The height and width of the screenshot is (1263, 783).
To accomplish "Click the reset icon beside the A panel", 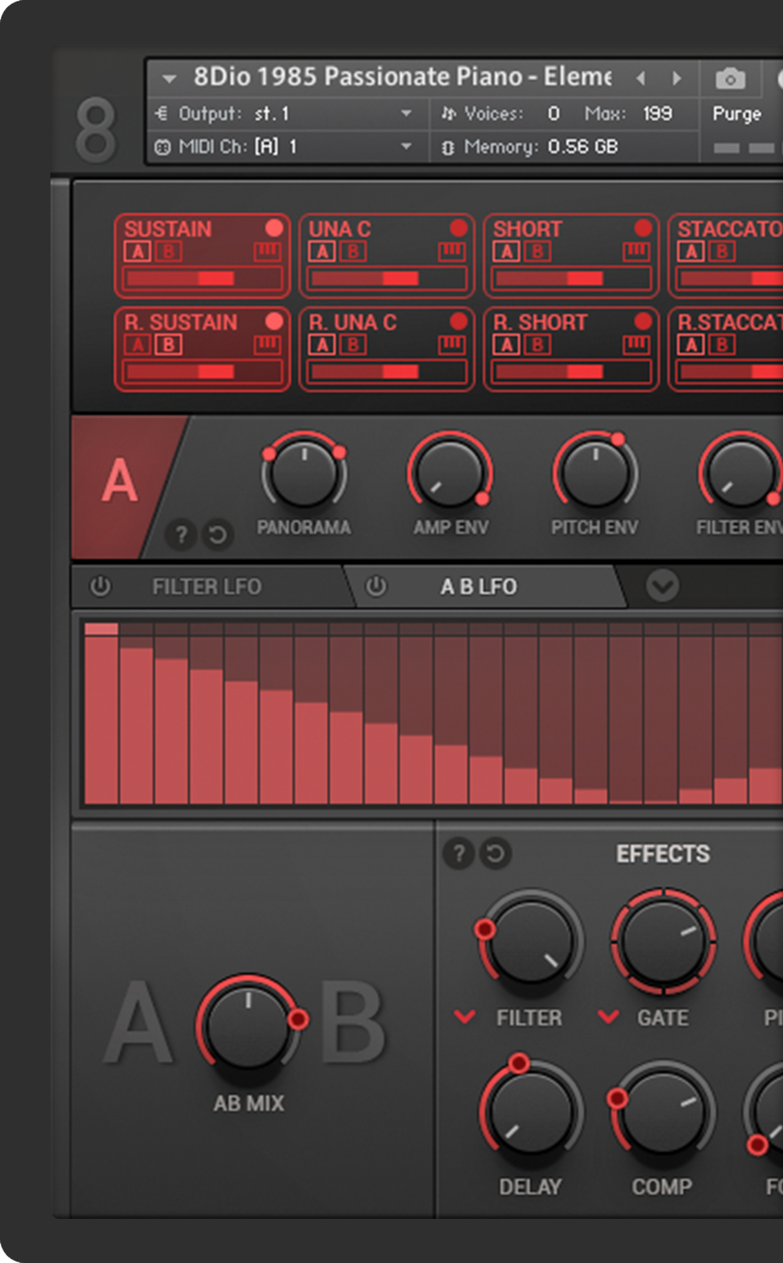I will [217, 535].
